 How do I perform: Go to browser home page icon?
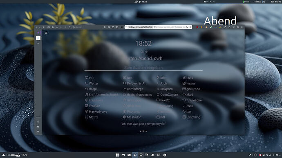point(53,27)
